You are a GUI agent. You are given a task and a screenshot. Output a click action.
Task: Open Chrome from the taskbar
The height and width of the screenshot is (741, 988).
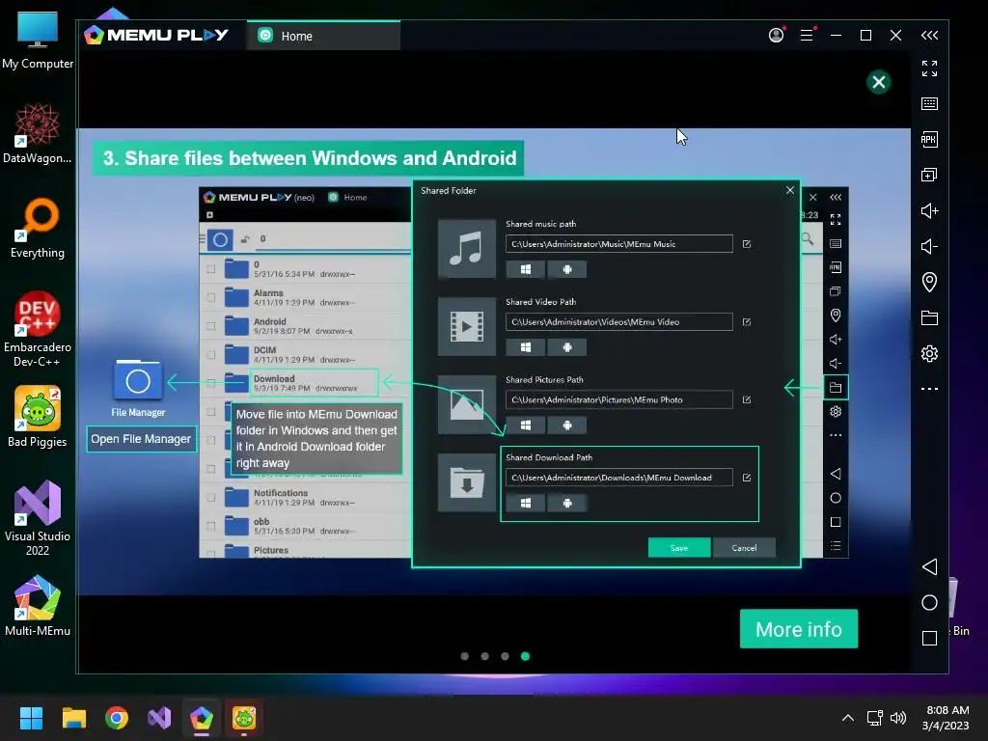[x=117, y=718]
